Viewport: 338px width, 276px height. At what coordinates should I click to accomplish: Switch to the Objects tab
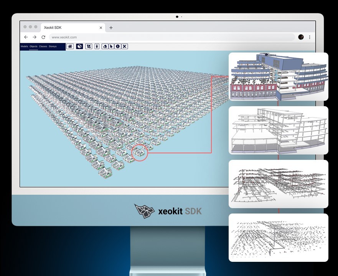[33, 46]
